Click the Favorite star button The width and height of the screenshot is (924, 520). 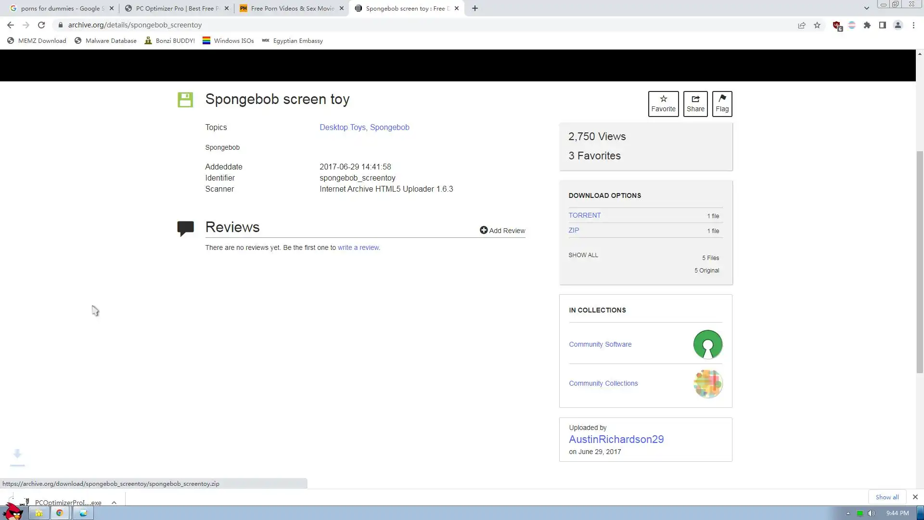pos(663,104)
